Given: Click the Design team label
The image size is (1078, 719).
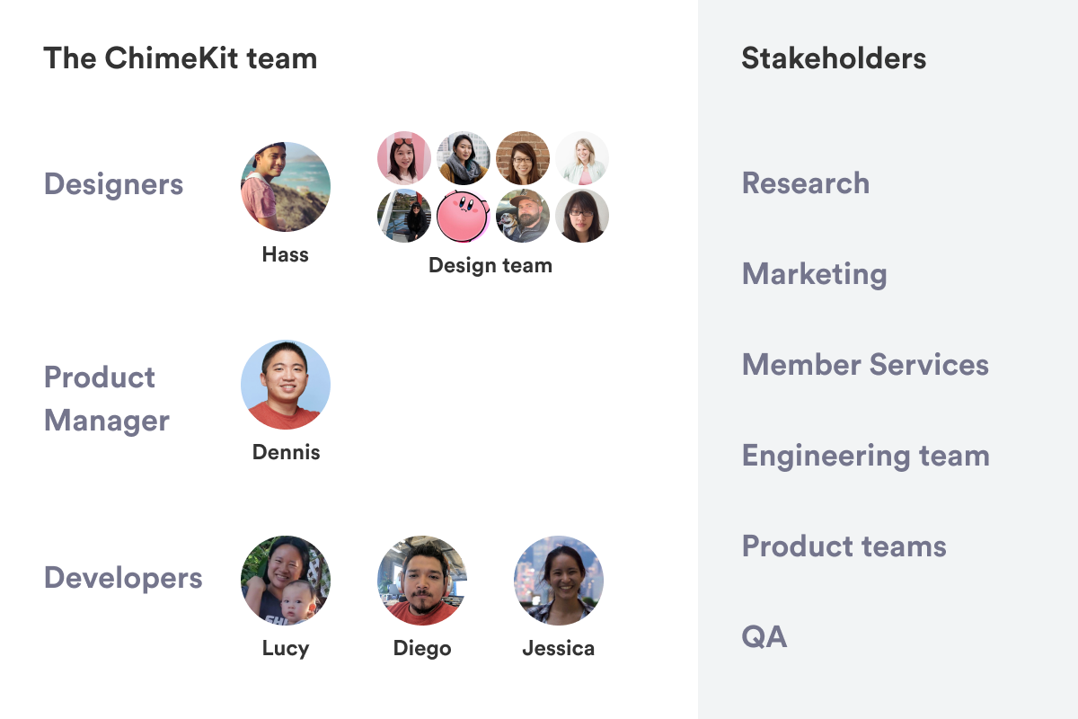Looking at the screenshot, I should [490, 265].
